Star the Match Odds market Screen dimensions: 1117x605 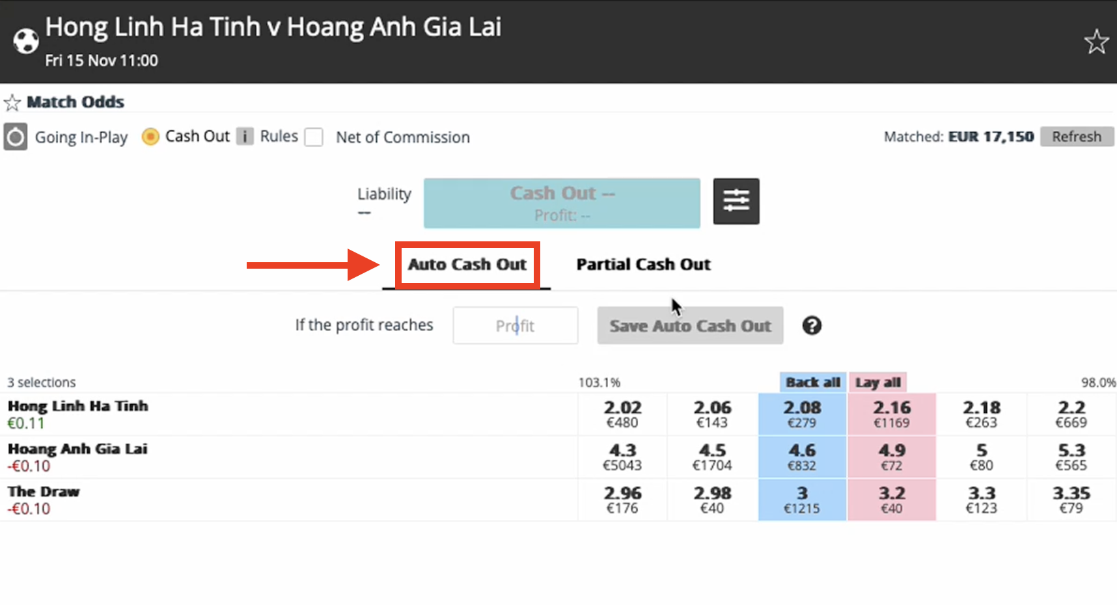click(12, 103)
